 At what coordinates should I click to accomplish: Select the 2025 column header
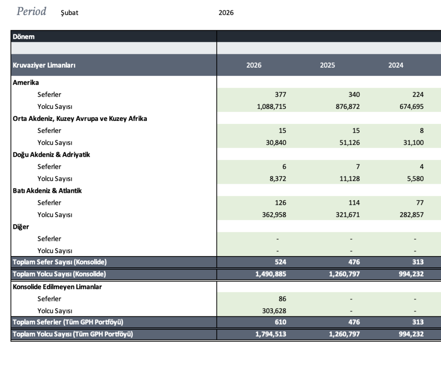(327, 65)
